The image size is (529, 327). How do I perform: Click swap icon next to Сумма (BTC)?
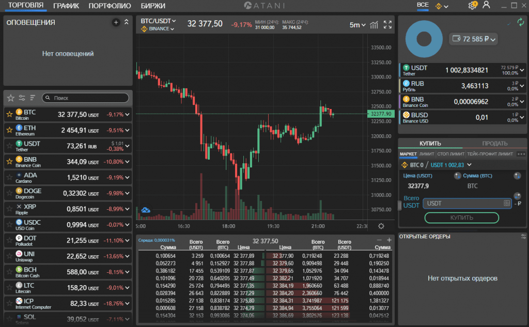pos(517,176)
